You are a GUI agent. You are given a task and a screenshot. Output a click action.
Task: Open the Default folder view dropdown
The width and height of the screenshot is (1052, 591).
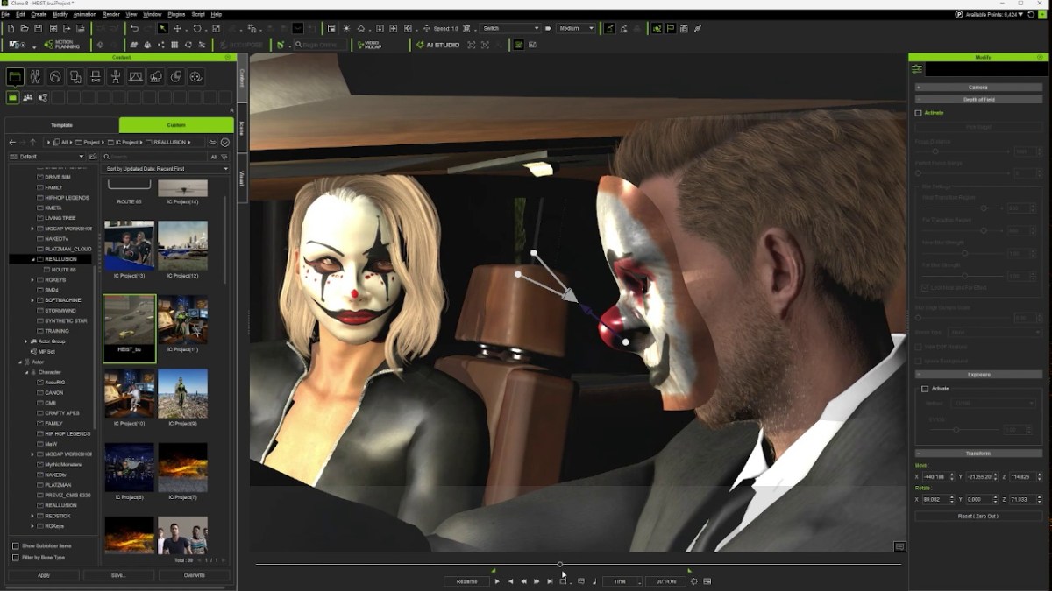tap(46, 157)
